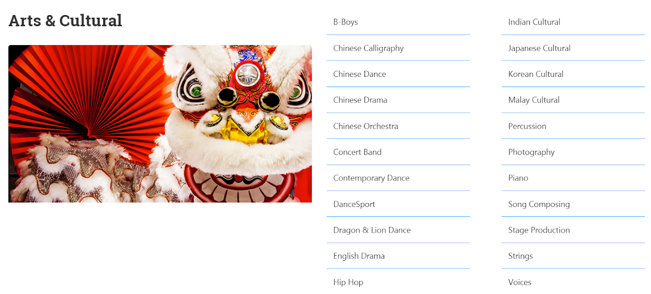
Task: Go to Korean Cultural
Action: (x=535, y=74)
